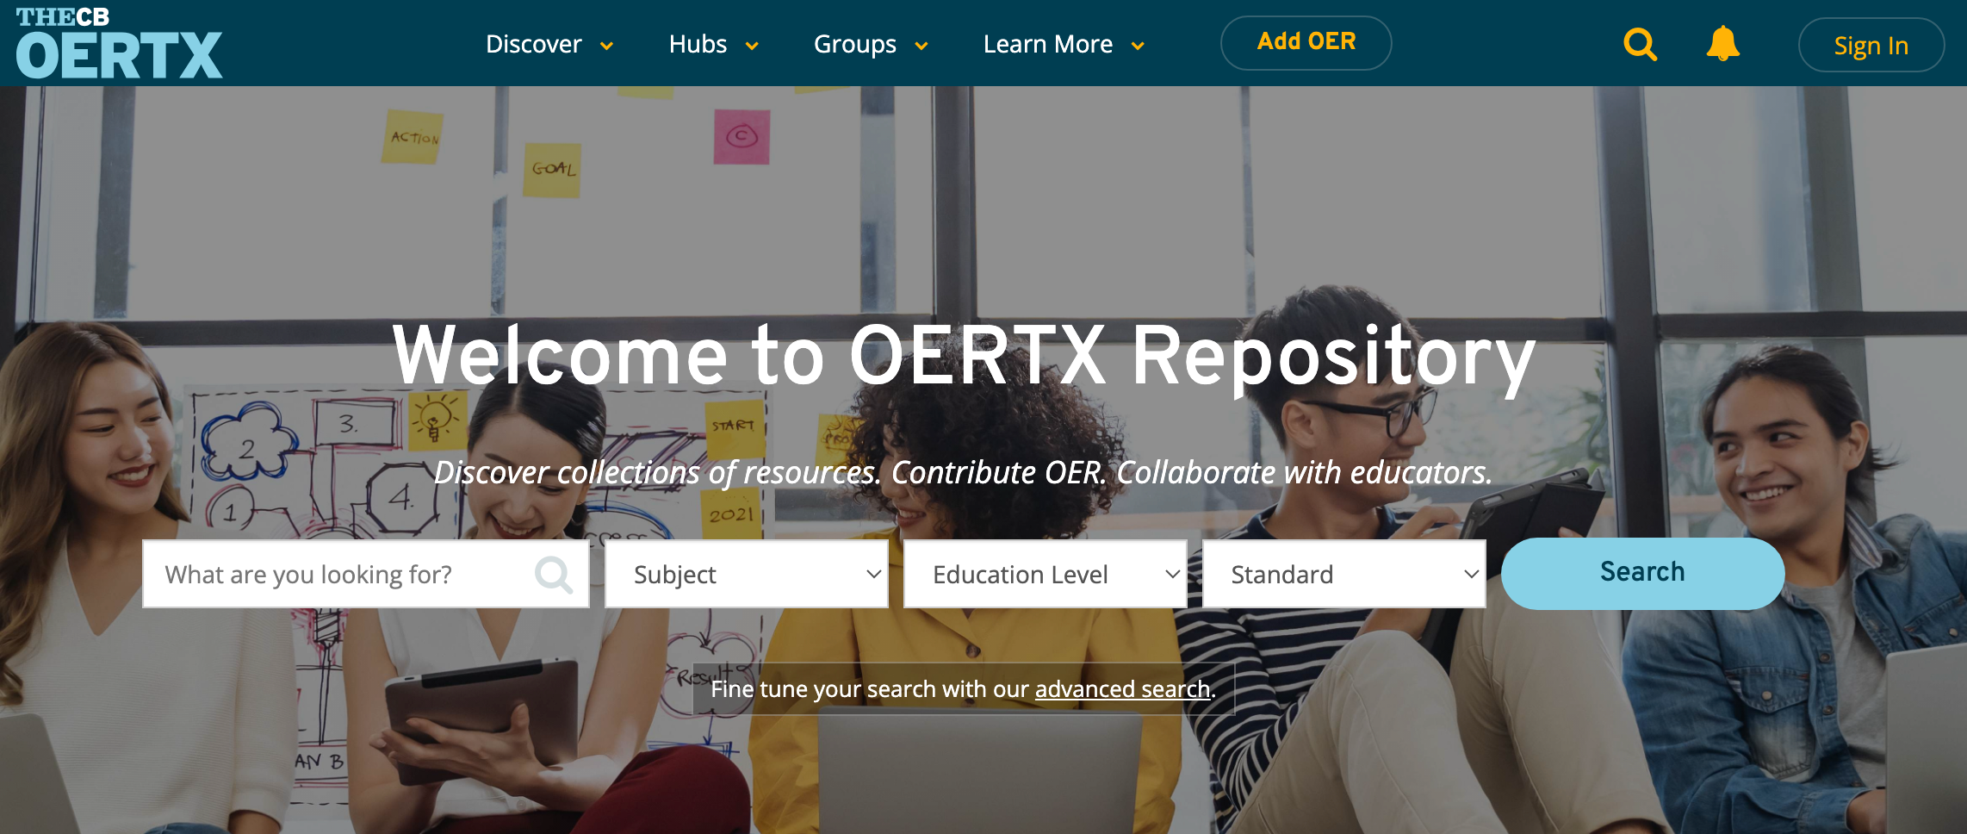Click magnifier icon inside the keyword search box
This screenshot has height=834, width=1967.
click(x=554, y=575)
